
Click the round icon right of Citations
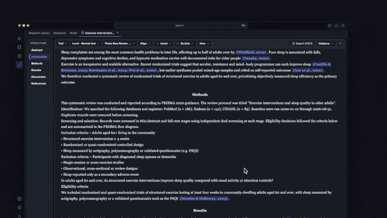click(x=340, y=44)
